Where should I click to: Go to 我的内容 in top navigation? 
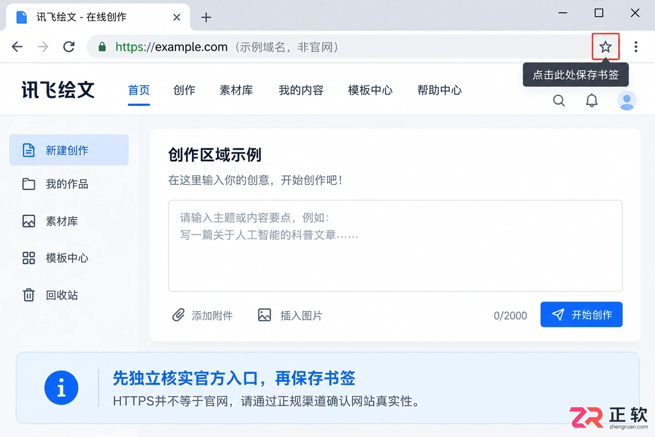301,90
